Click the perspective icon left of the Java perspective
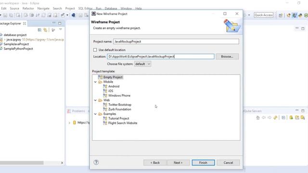 tap(288, 15)
